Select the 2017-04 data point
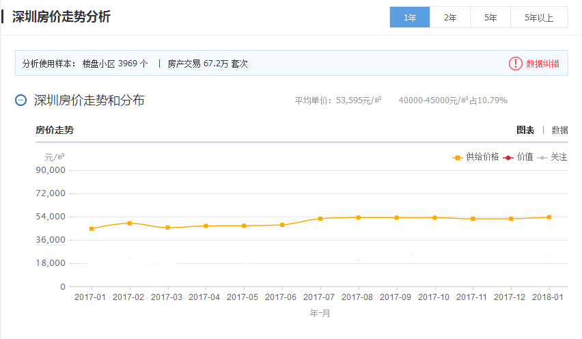Viewport: 582px width, 339px height. (206, 226)
